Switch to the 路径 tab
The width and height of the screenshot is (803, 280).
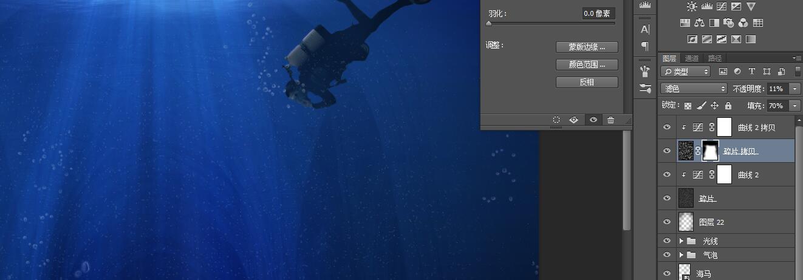(x=715, y=58)
